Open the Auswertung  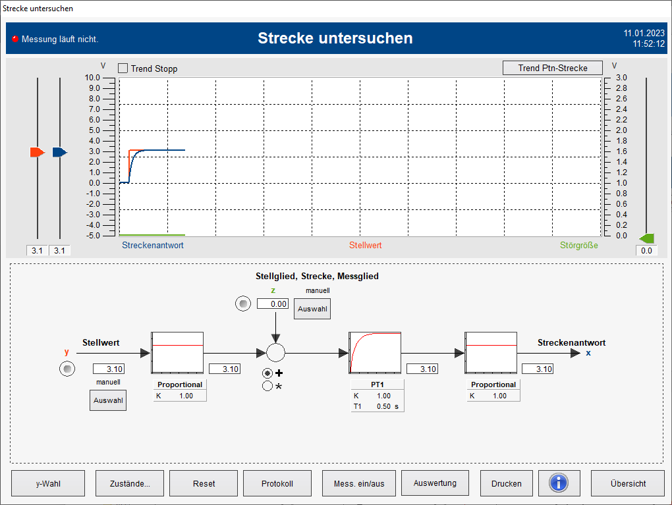435,483
